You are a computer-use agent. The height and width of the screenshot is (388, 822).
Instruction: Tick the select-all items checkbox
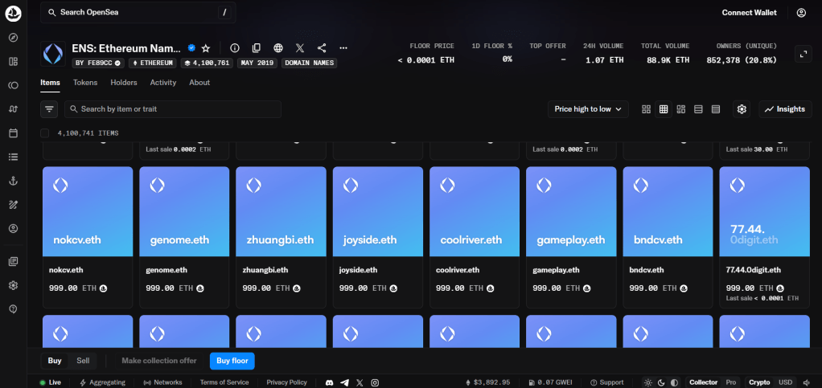coord(45,133)
